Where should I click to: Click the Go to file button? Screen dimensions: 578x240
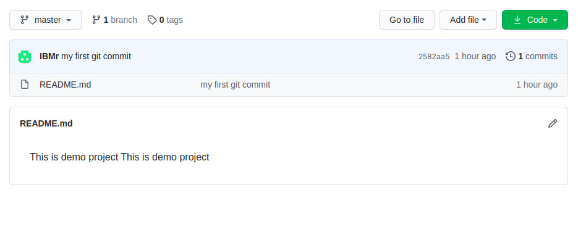[x=407, y=20]
